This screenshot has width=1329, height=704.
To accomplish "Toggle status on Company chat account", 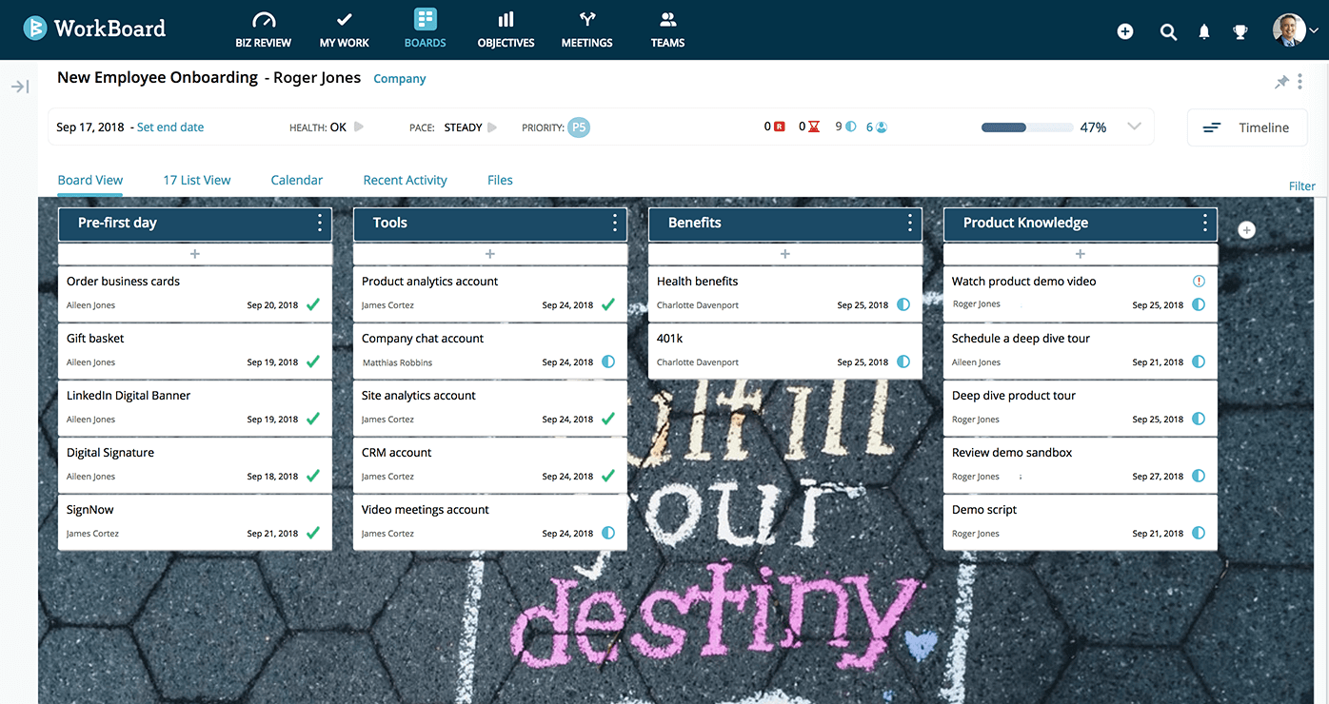I will 608,362.
